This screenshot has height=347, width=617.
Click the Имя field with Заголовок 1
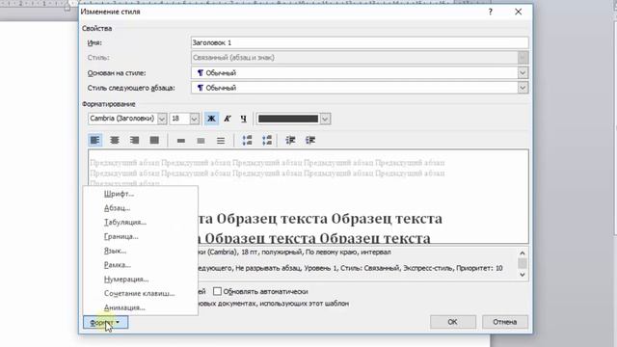point(360,42)
